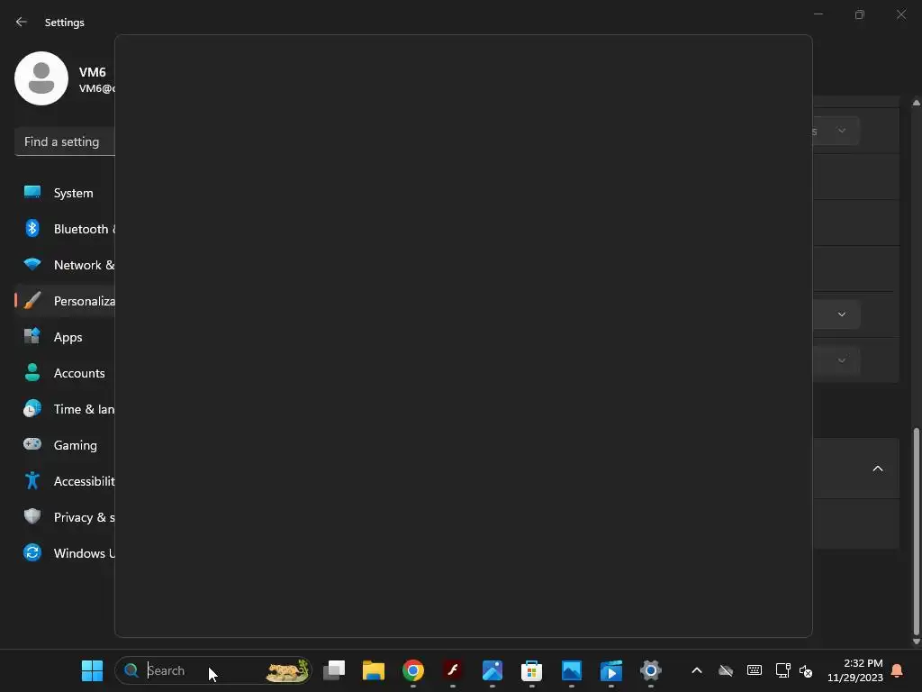
Task: Click the Privacy shield icon
Action: pyautogui.click(x=32, y=516)
